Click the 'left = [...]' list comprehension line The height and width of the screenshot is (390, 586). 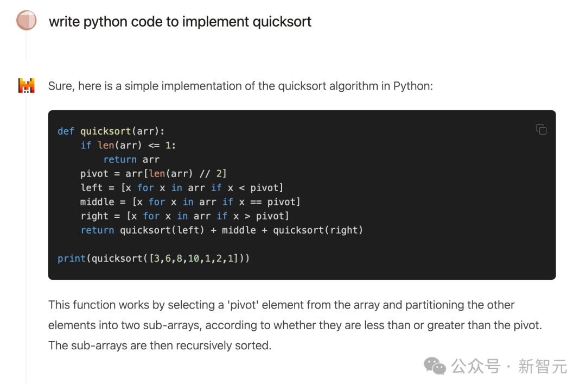tap(182, 187)
